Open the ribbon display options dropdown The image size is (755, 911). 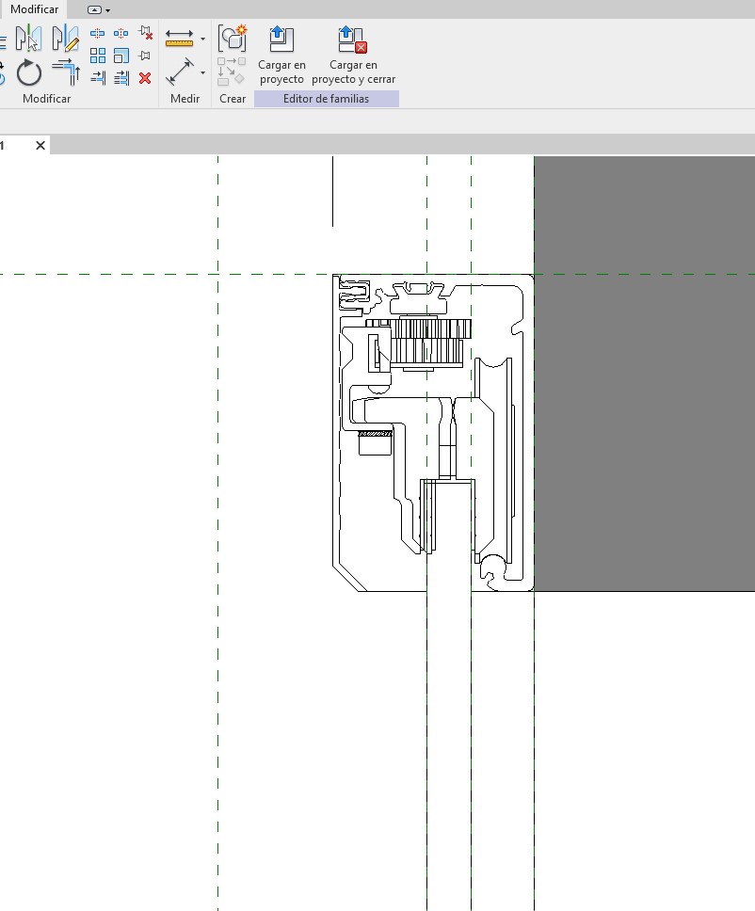pyautogui.click(x=99, y=9)
